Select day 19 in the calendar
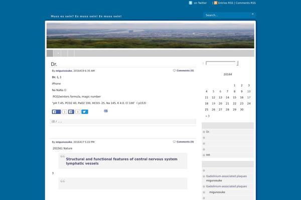 pos(214,103)
